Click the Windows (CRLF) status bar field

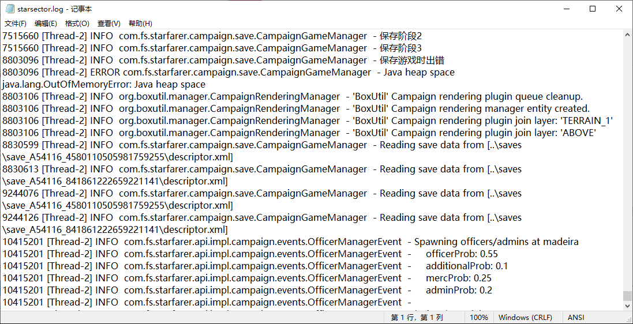525,318
